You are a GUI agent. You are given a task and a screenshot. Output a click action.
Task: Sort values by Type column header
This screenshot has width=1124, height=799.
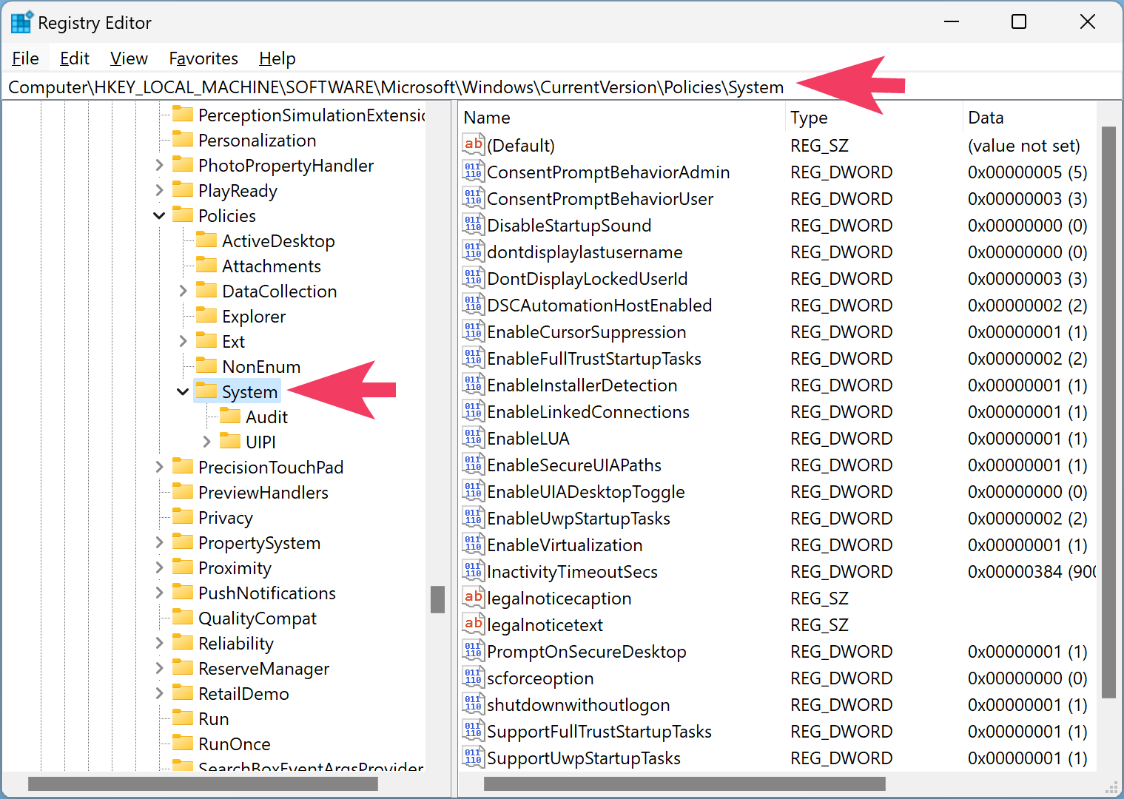point(874,118)
